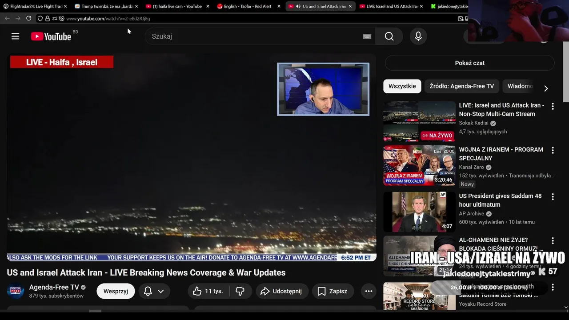
Task: Select Źródło: Agenda-Free TV chip
Action: 461,86
